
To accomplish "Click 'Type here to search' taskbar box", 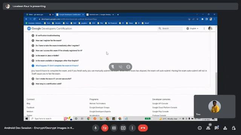I will pos(46,118).
